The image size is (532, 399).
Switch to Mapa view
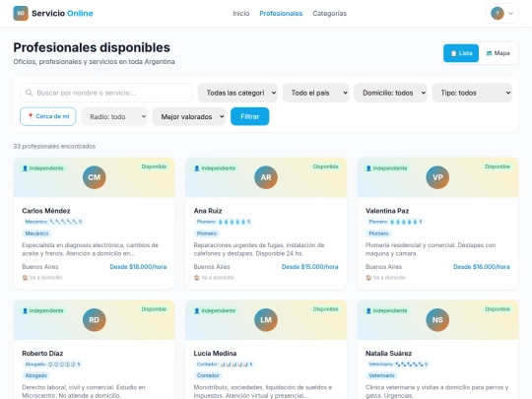coord(499,53)
